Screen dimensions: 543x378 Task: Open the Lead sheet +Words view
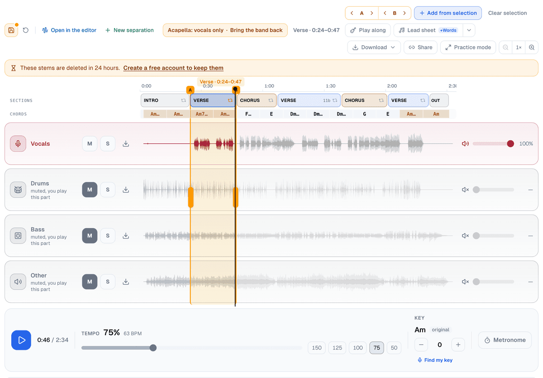(x=428, y=30)
